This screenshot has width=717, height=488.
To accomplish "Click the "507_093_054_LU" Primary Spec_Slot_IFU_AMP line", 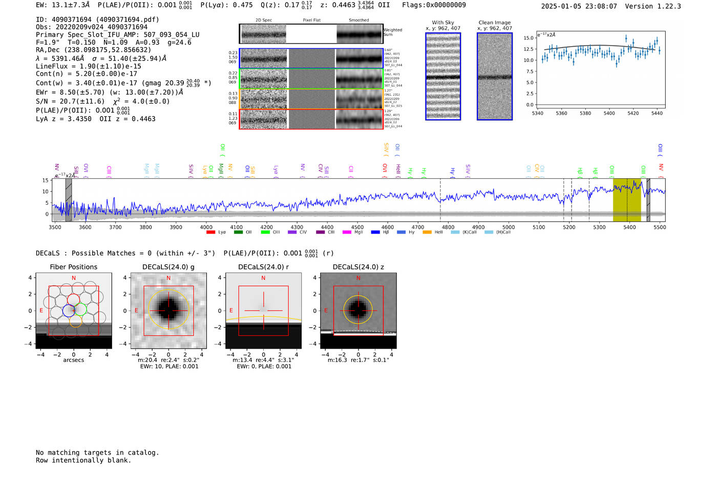I will [118, 35].
